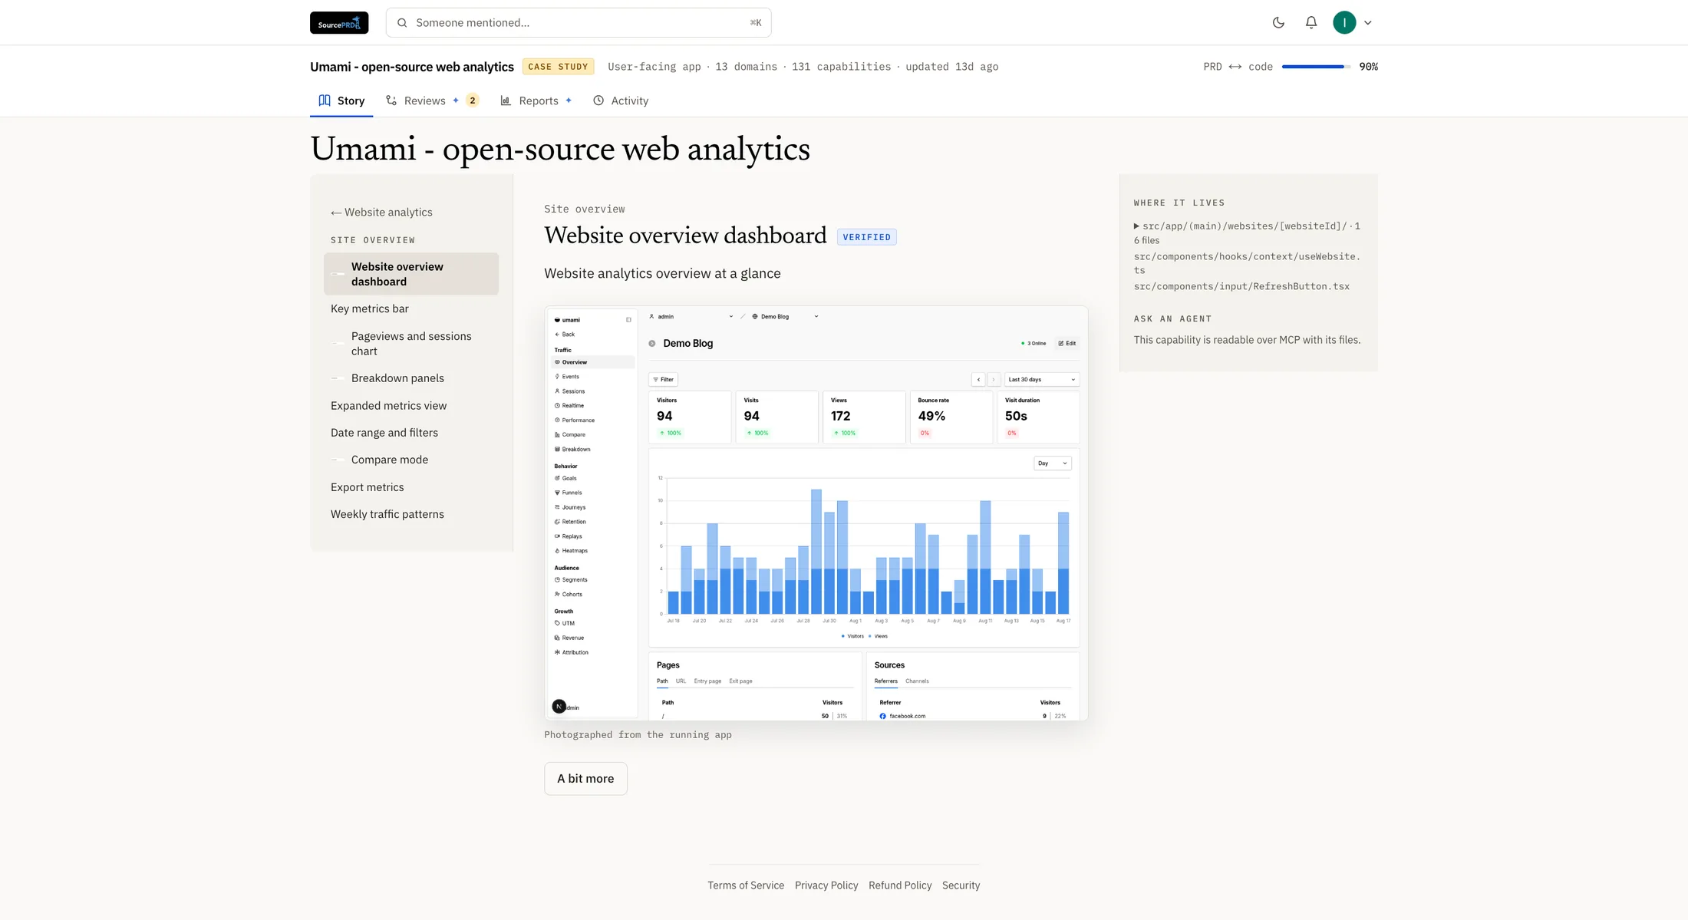Select Breakdown panels in sidebar

397,378
